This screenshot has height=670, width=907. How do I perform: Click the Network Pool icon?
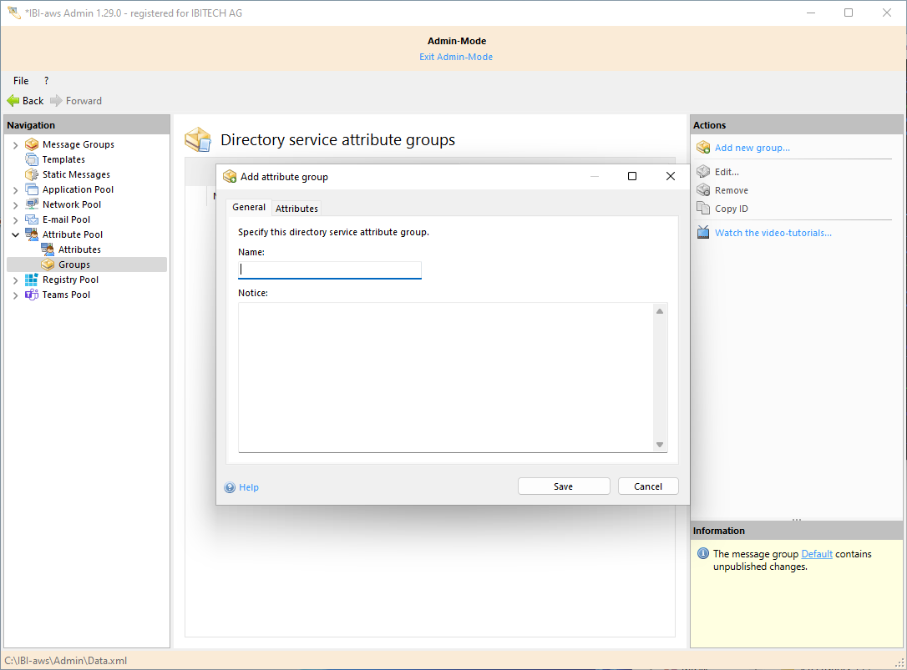click(32, 204)
